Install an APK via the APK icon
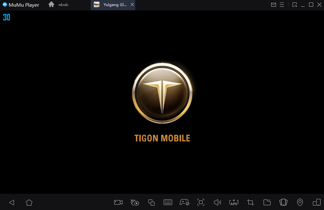 coord(234,202)
